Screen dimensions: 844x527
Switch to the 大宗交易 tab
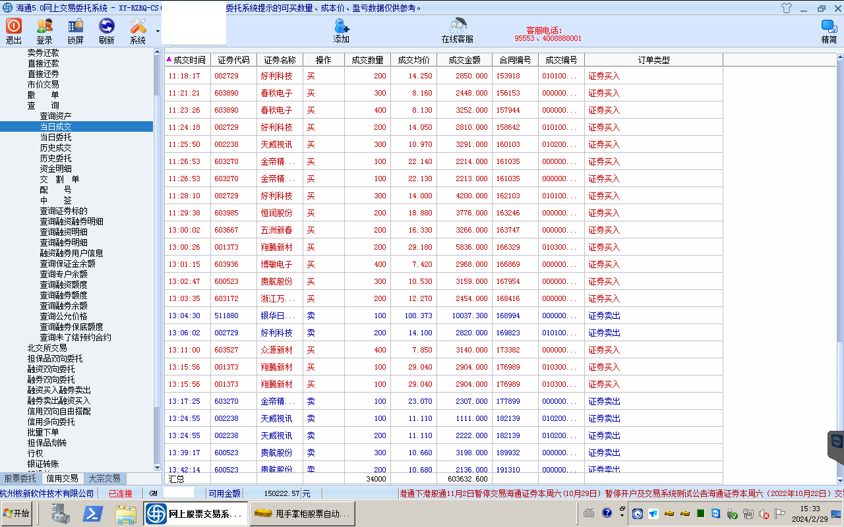click(x=104, y=479)
